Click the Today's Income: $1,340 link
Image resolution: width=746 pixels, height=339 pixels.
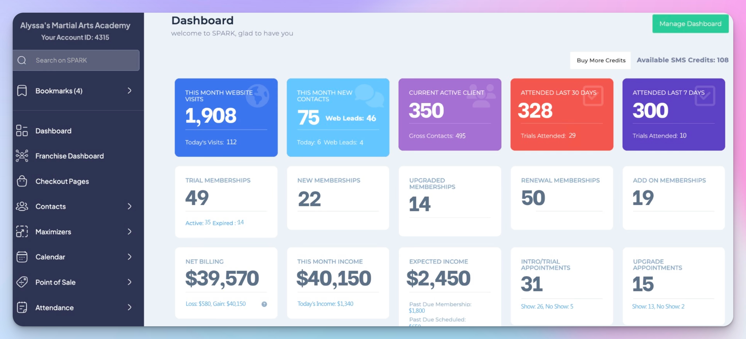click(x=325, y=304)
